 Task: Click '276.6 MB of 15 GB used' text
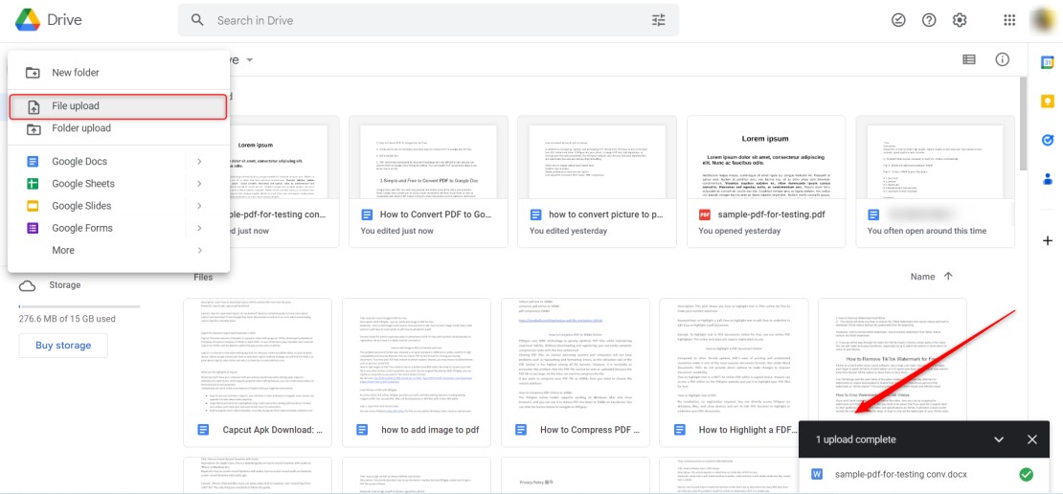[x=67, y=319]
